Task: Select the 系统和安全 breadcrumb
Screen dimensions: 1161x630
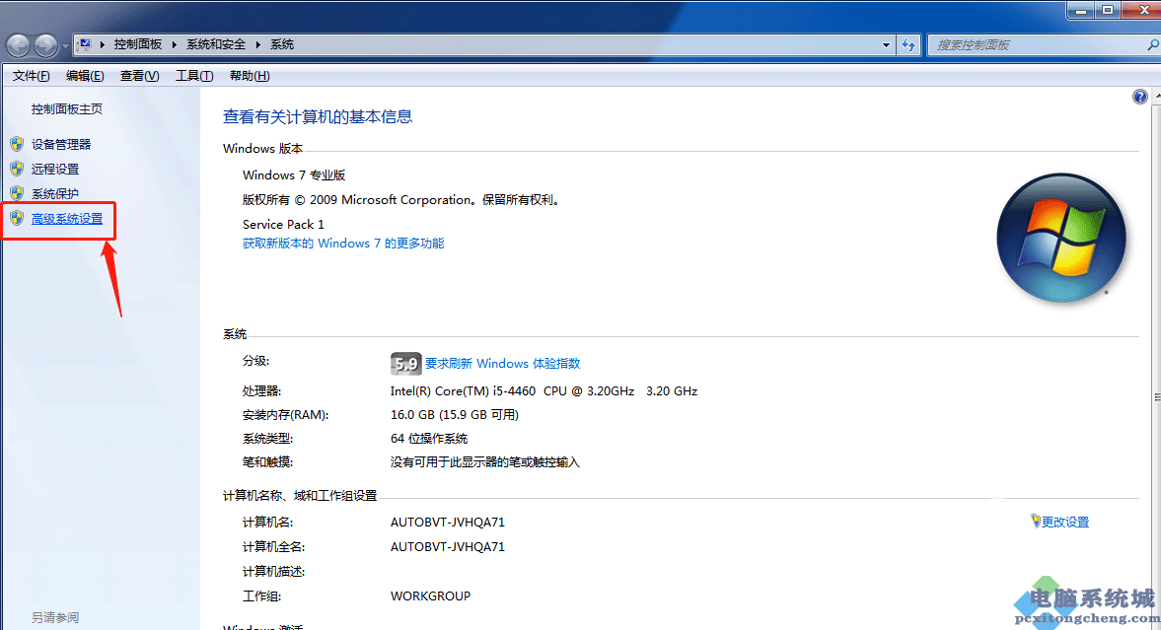Action: point(215,44)
